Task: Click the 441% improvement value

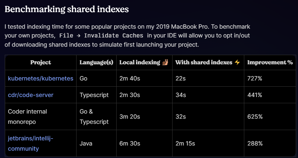Action: point(255,95)
